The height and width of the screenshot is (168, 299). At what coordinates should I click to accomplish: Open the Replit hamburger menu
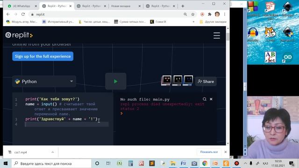click(217, 35)
